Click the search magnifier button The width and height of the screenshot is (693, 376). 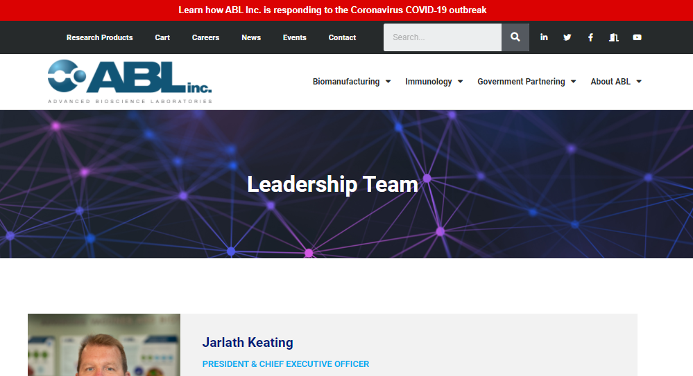(x=515, y=37)
